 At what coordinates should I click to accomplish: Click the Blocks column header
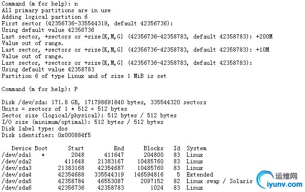(154, 148)
